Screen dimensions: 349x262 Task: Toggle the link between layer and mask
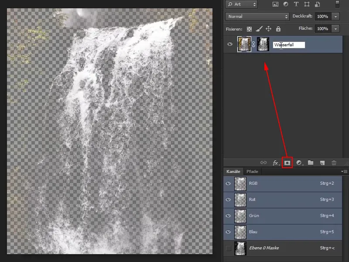[x=253, y=44]
